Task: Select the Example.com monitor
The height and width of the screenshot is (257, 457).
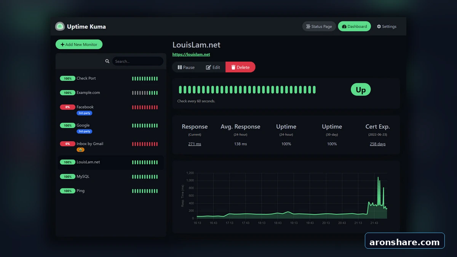Action: 110,93
